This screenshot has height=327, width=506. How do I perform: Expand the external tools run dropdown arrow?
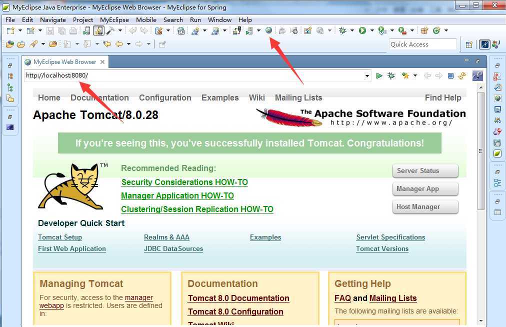point(412,30)
